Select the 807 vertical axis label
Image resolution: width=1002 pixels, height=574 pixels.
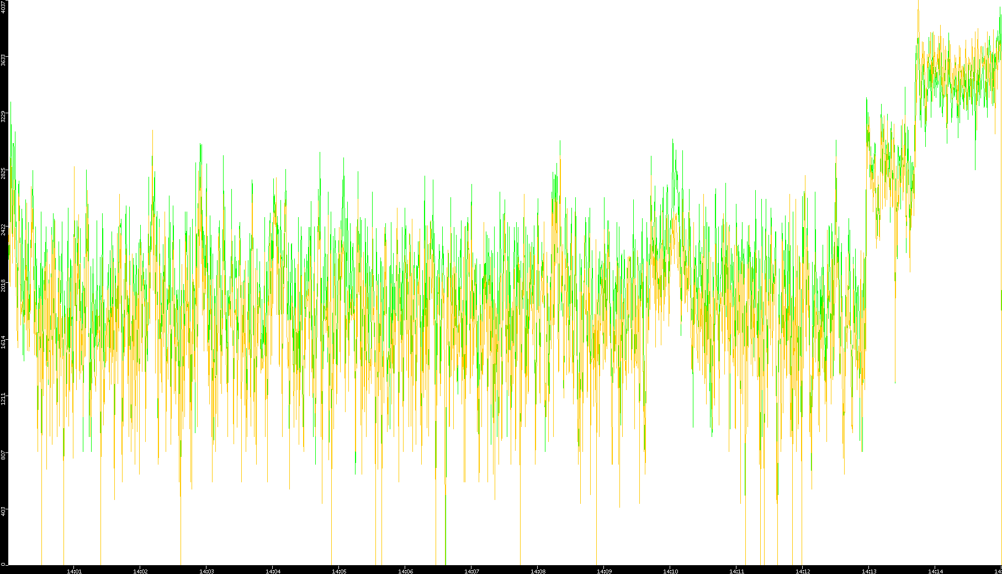(4, 455)
